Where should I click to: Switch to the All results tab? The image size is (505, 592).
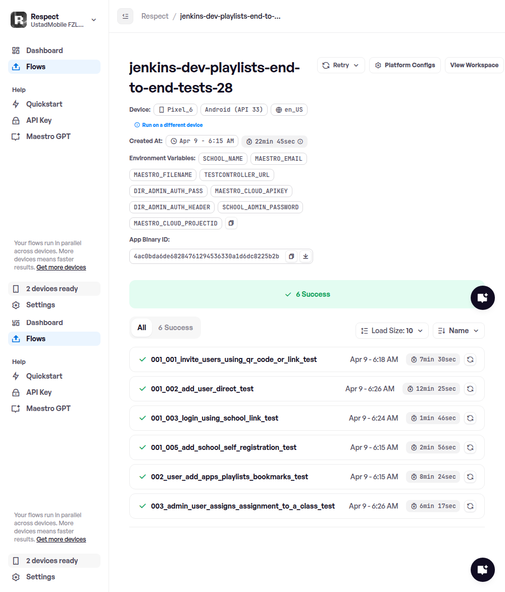142,328
